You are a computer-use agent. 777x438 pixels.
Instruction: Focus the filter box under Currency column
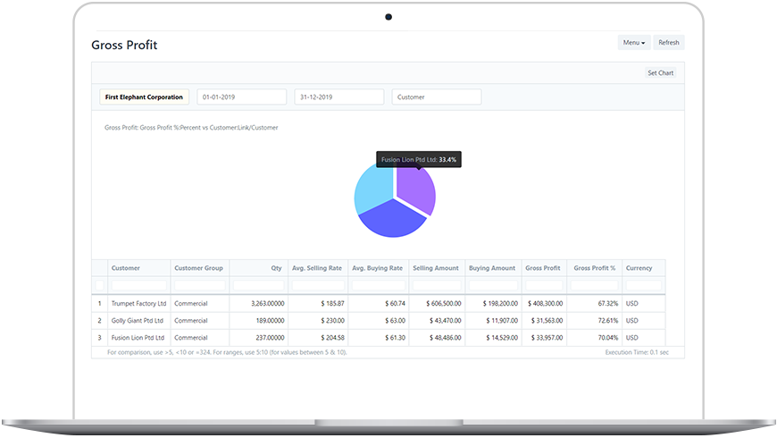[643, 285]
